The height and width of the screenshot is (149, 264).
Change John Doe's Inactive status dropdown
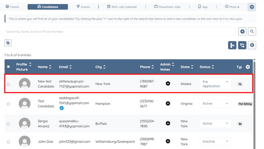coord(216,142)
